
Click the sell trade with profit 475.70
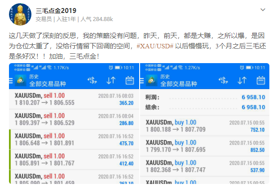(x=74, y=140)
